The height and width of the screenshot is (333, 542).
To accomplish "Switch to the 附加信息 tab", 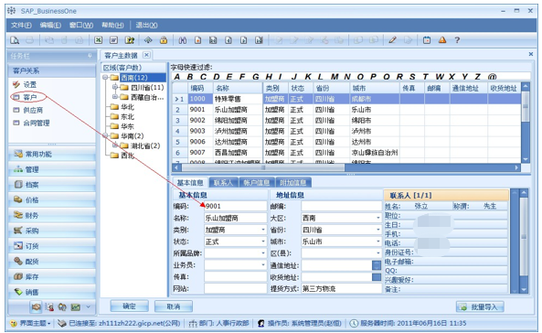I will point(293,182).
